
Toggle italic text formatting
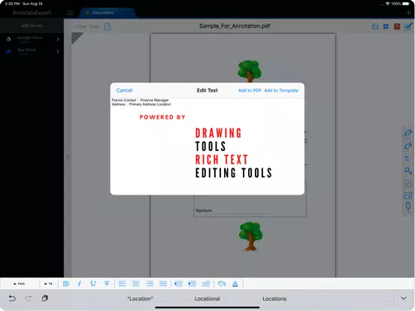[x=80, y=284]
